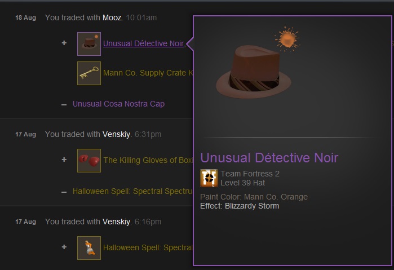This screenshot has height=270, width=394.
Task: Click the Killing Gloves of Boxing icon
Action: point(89,161)
